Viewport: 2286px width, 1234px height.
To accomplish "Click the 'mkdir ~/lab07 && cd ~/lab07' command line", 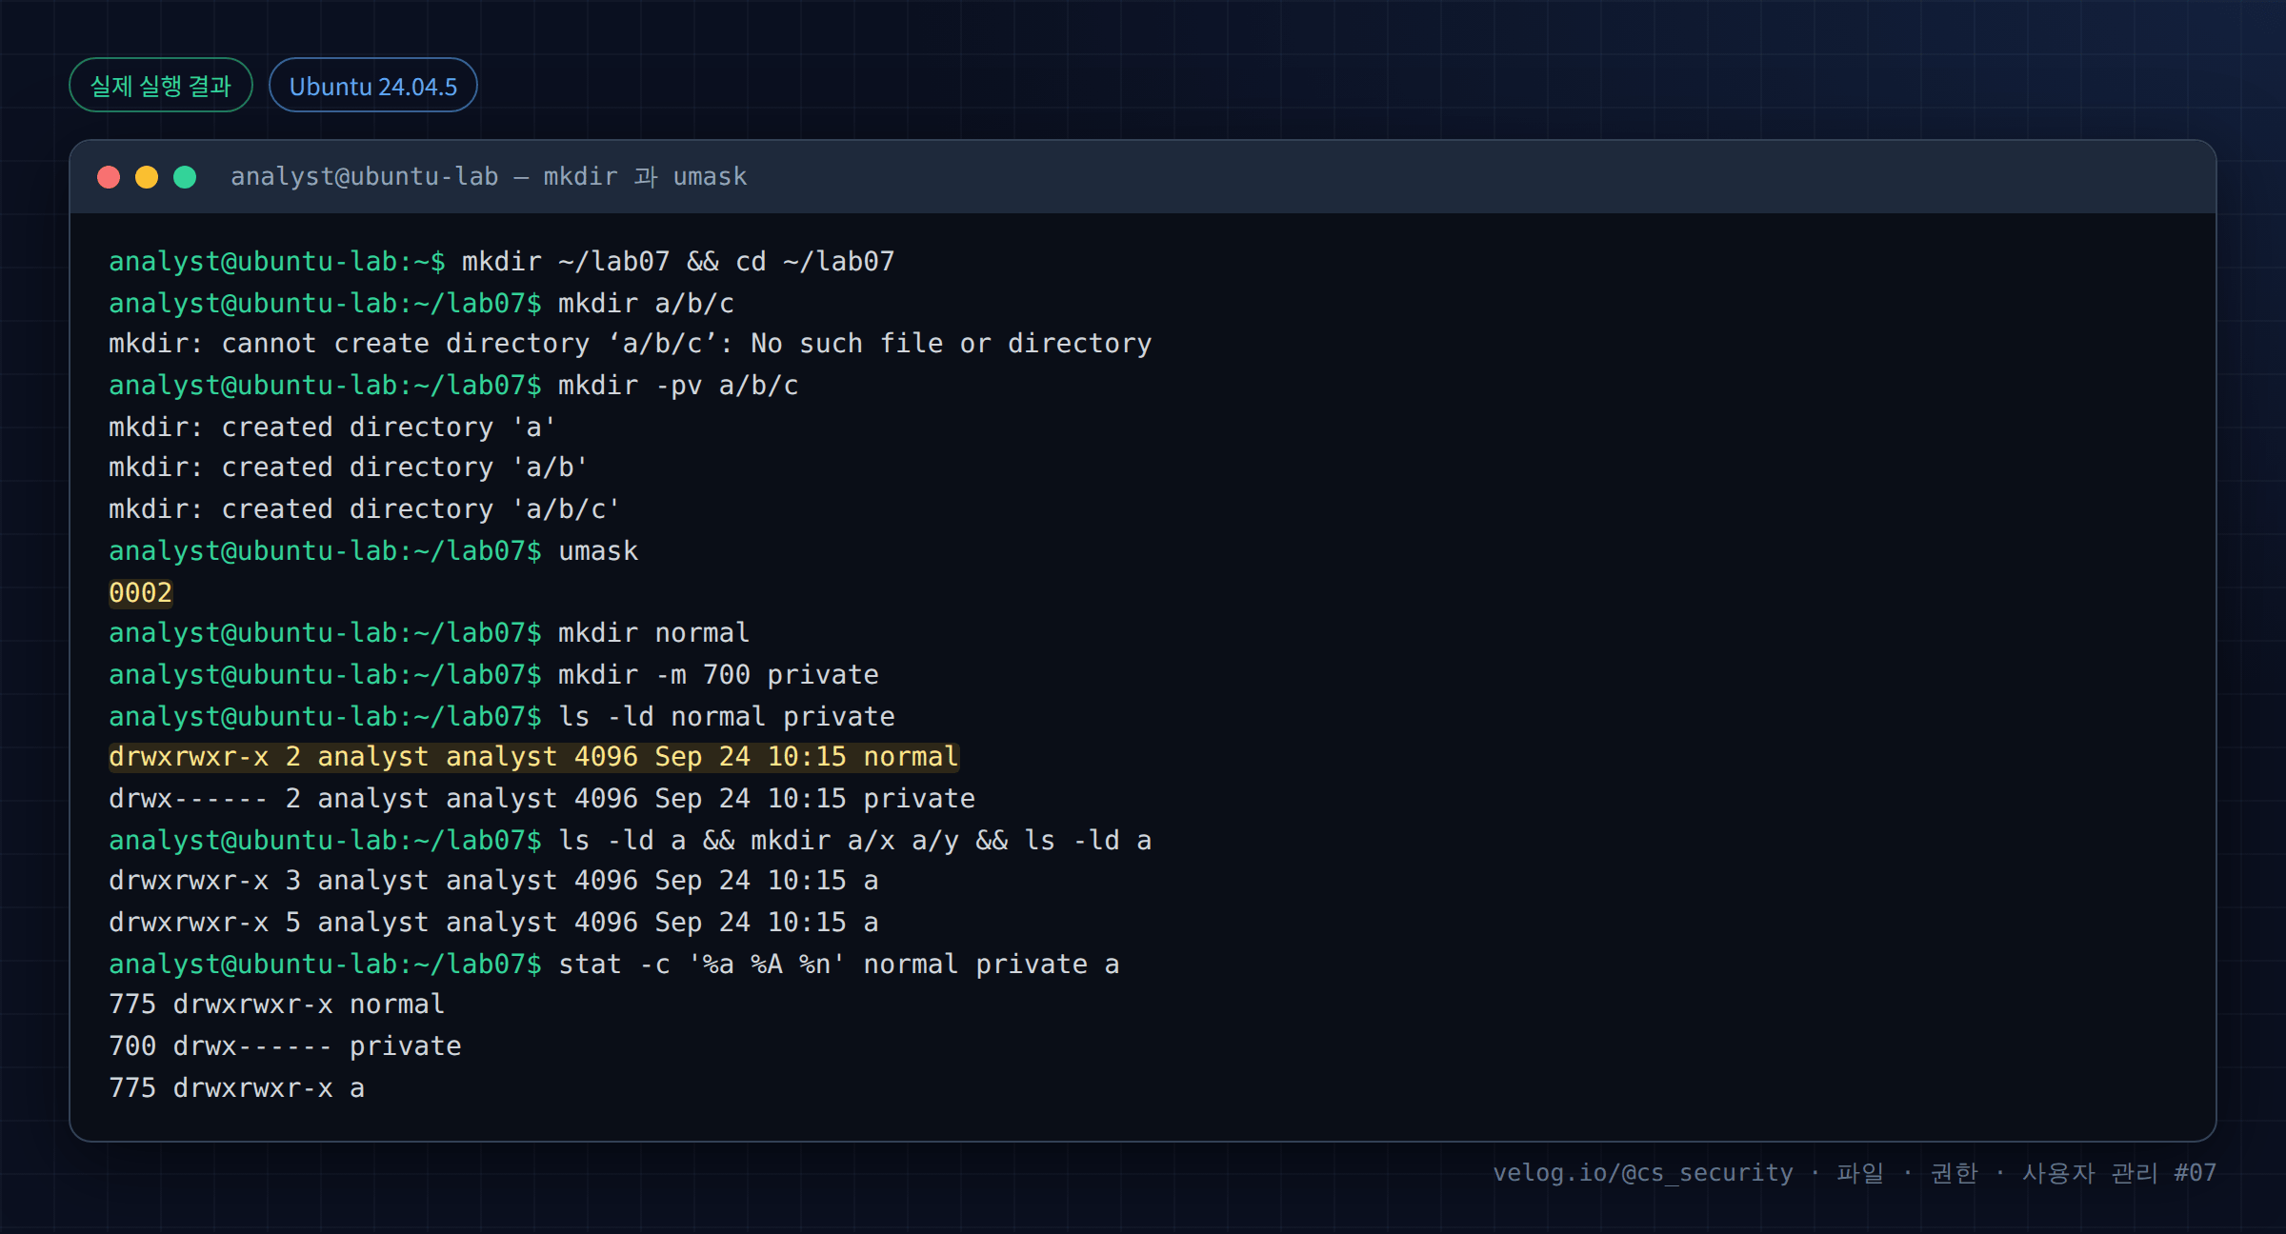I will [x=502, y=262].
